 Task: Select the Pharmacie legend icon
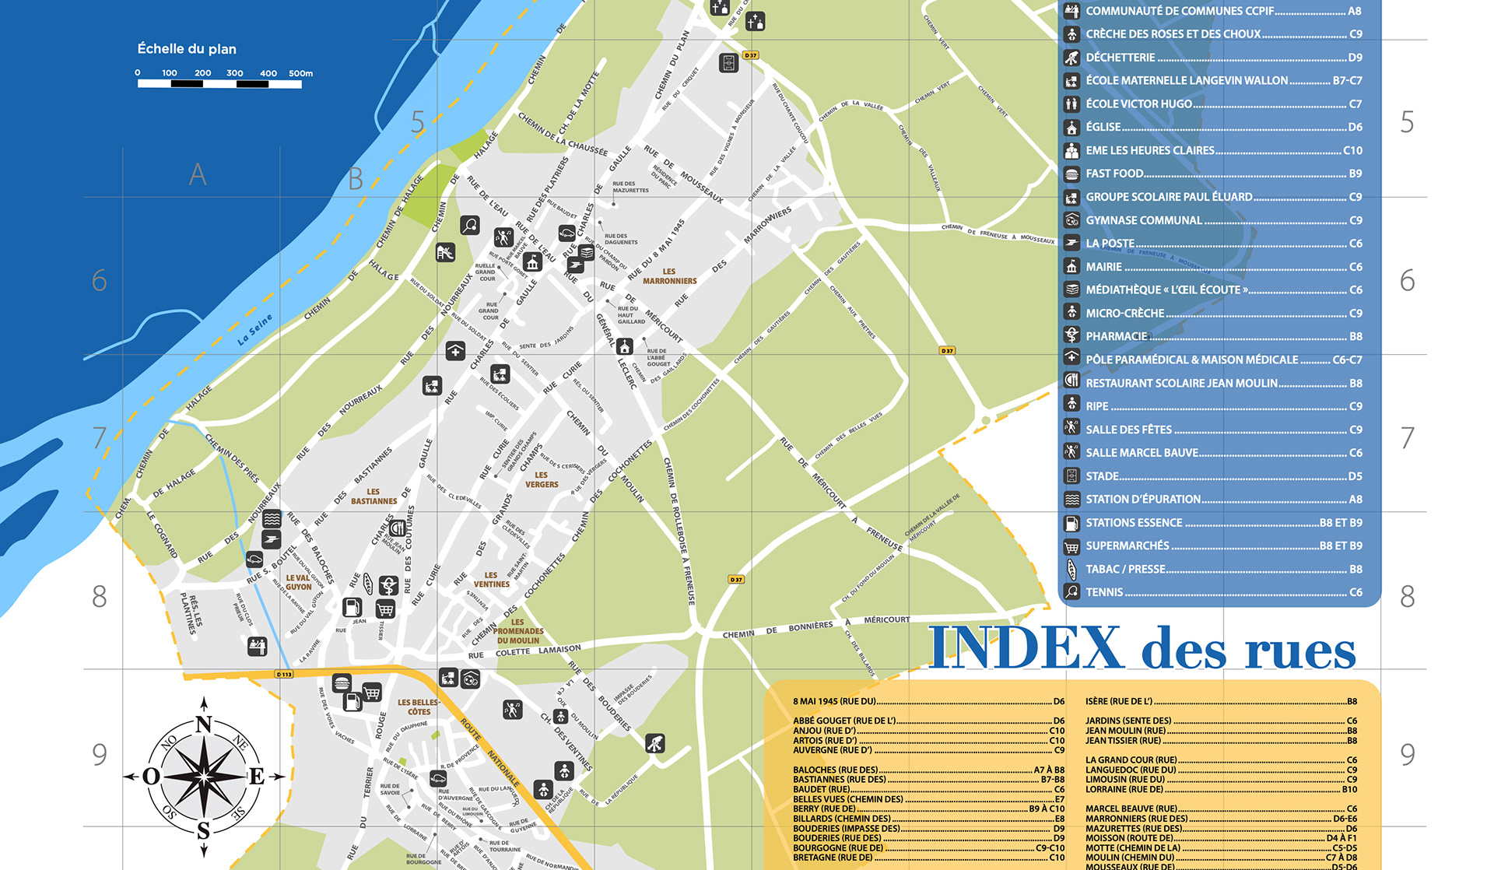(1071, 336)
